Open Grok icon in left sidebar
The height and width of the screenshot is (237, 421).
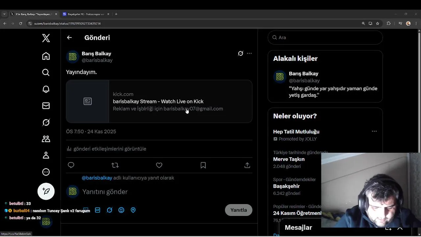click(46, 122)
